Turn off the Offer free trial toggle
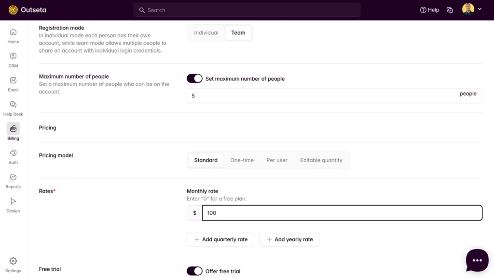Viewport: 494px width, 278px height. pos(194,271)
